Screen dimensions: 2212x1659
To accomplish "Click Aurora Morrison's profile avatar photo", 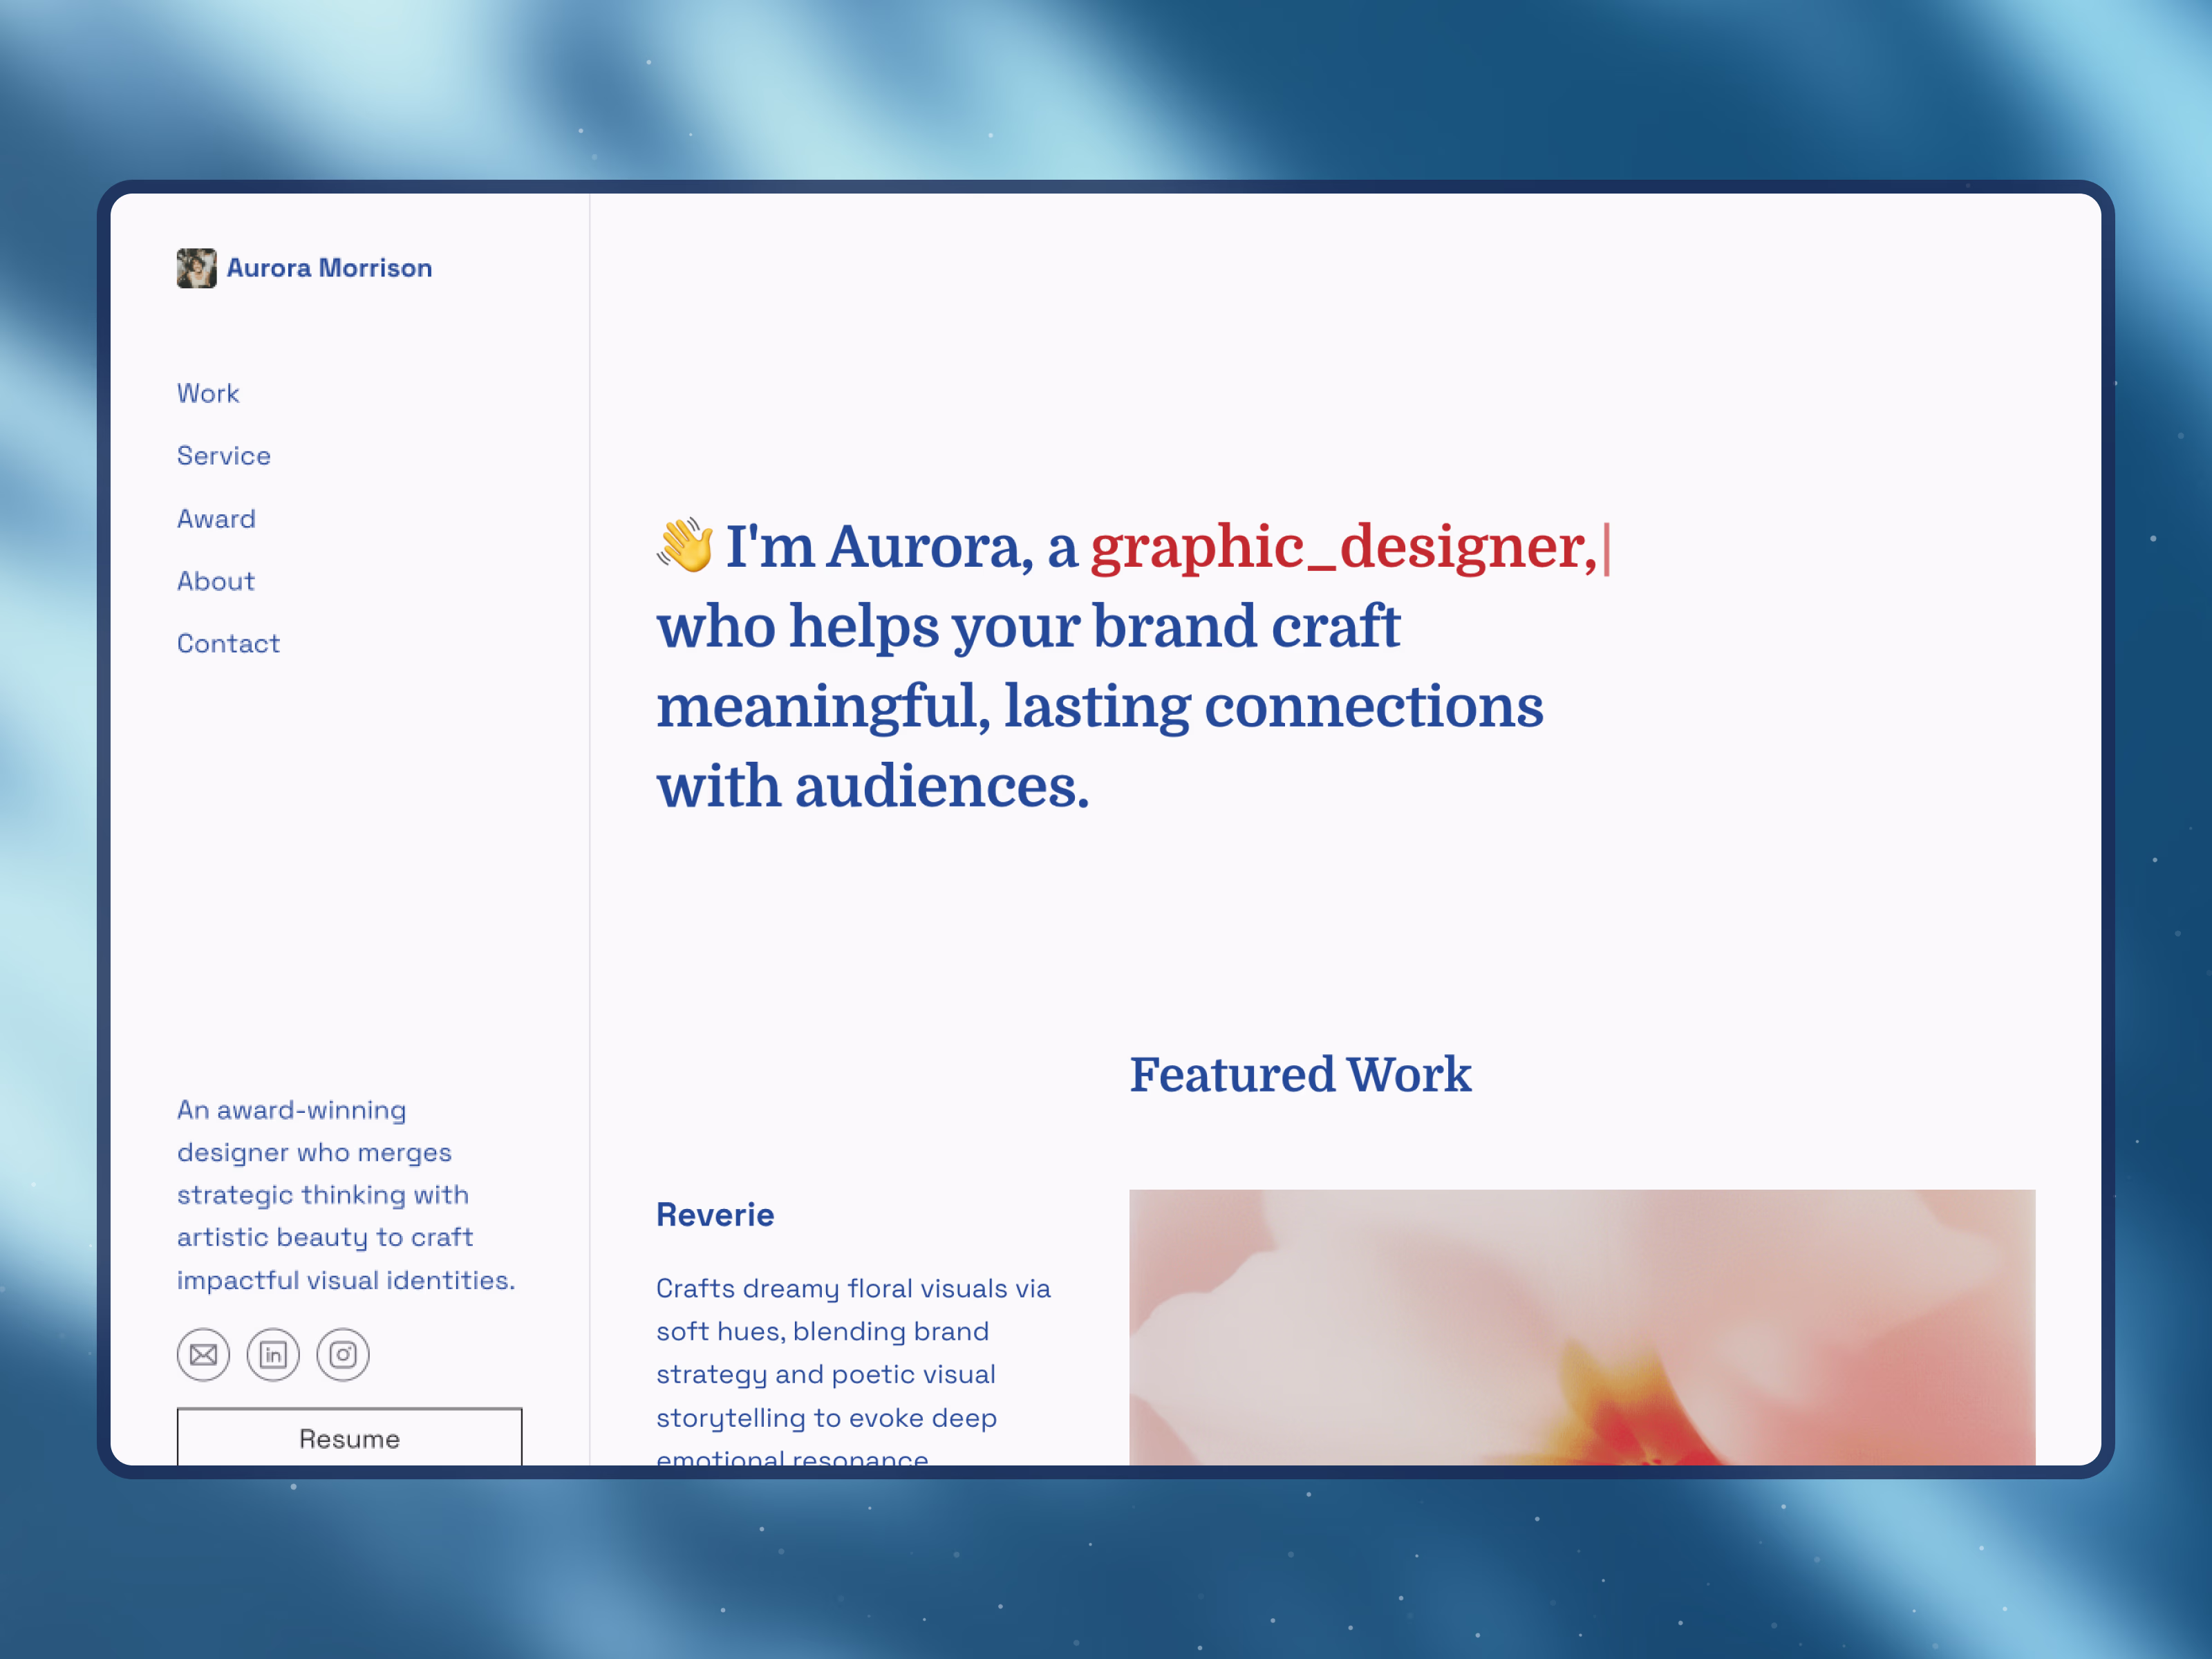I will [x=196, y=268].
